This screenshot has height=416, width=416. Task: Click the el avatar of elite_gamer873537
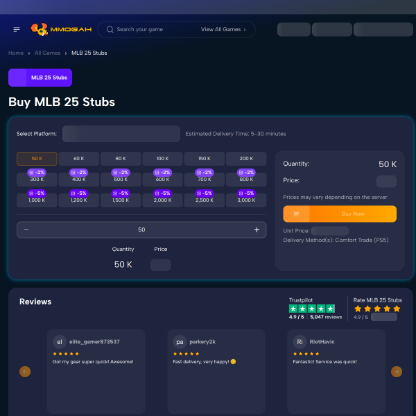60,342
